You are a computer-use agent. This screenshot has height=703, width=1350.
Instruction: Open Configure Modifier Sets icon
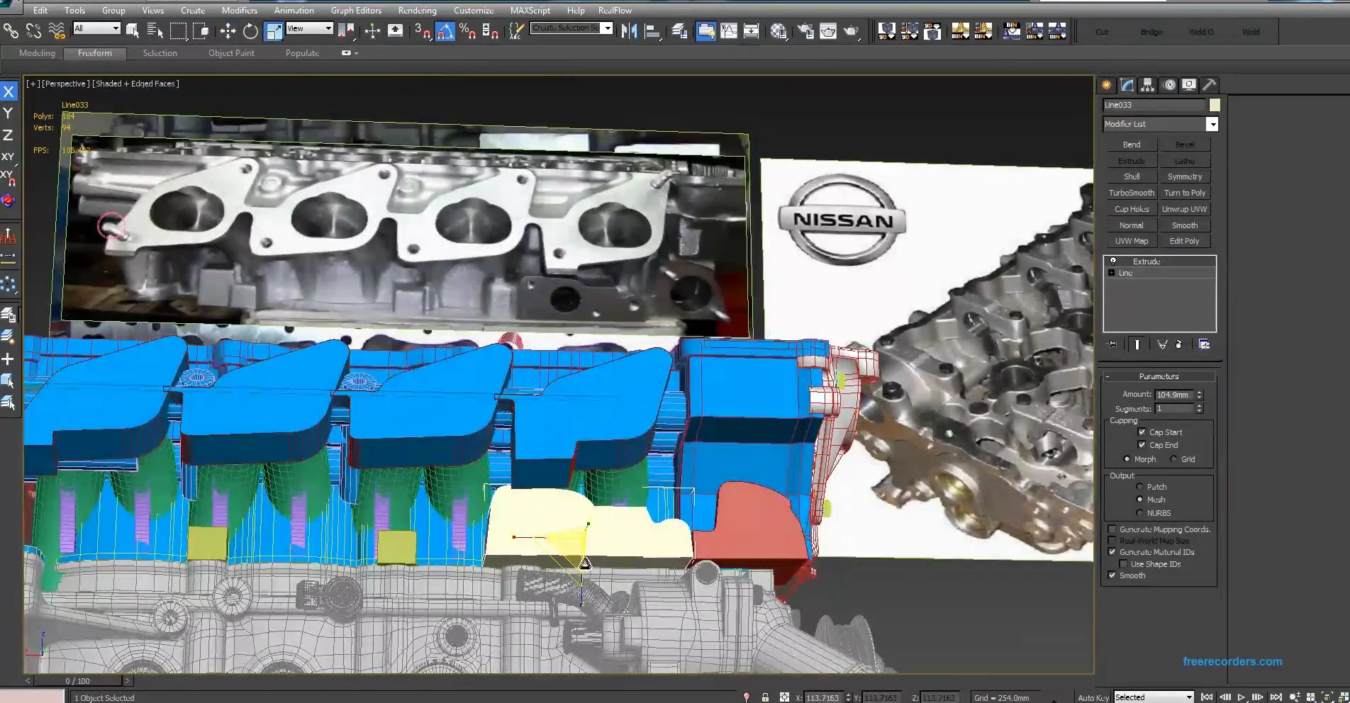click(x=1204, y=344)
